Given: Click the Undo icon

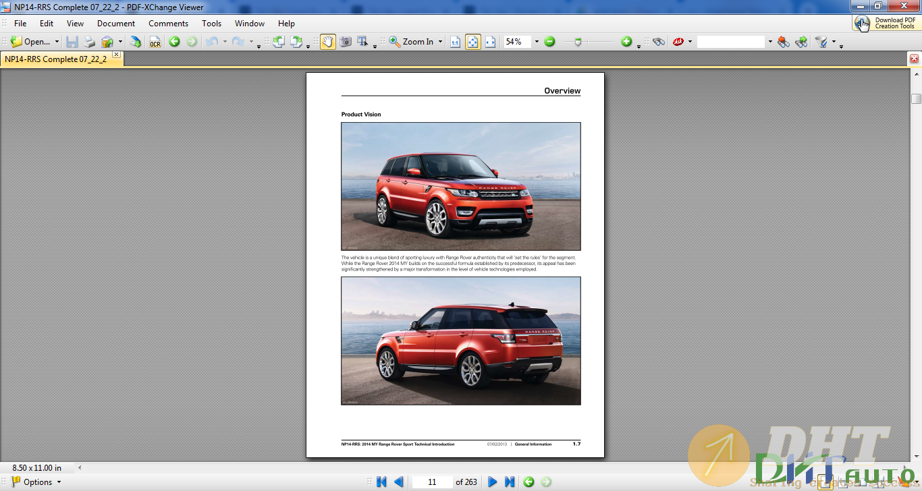Looking at the screenshot, I should [212, 42].
